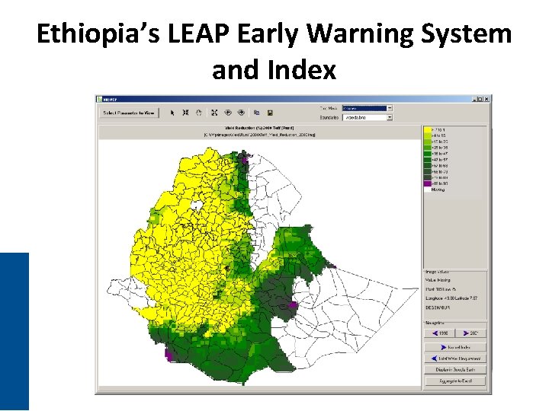Open the Boundaries dropdown arrow
549x411 pixels.
[390, 118]
